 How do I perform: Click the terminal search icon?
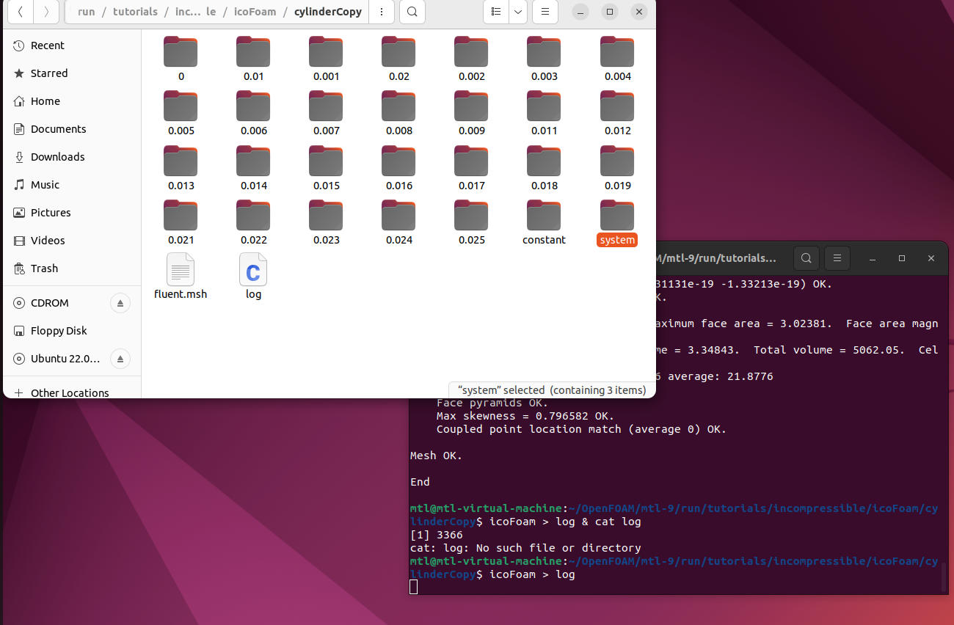806,258
